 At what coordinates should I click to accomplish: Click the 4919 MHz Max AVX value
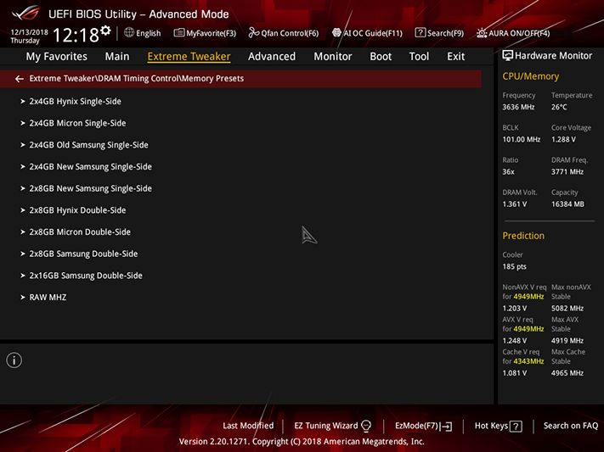pos(567,340)
